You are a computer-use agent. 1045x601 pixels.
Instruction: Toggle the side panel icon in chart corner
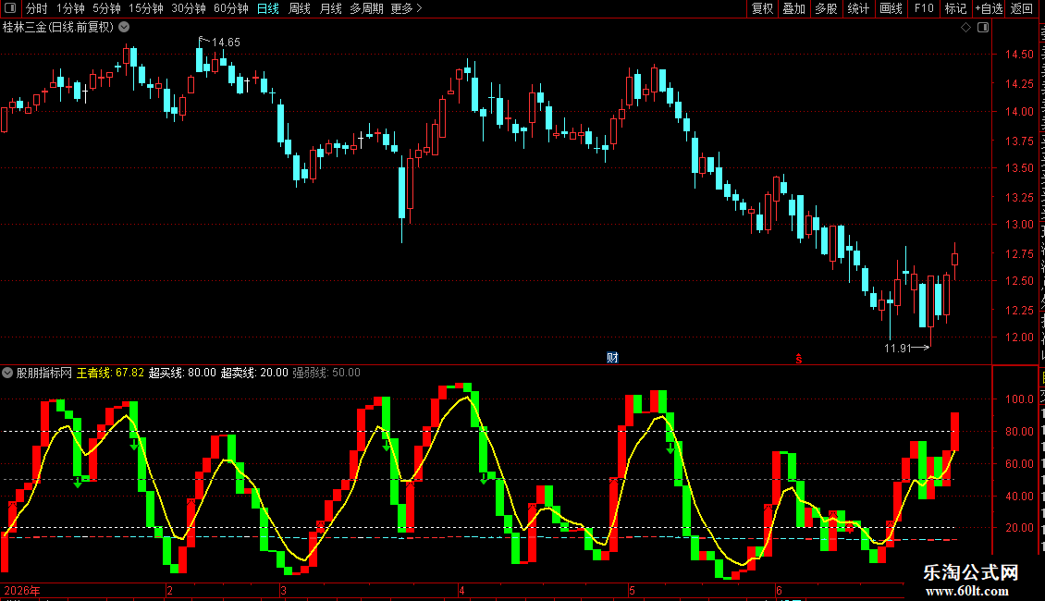[x=983, y=28]
